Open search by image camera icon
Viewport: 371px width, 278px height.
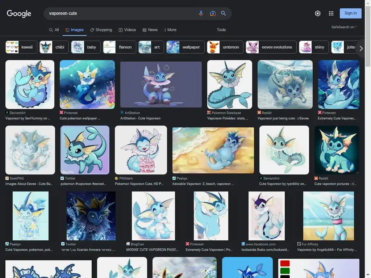coord(213,13)
